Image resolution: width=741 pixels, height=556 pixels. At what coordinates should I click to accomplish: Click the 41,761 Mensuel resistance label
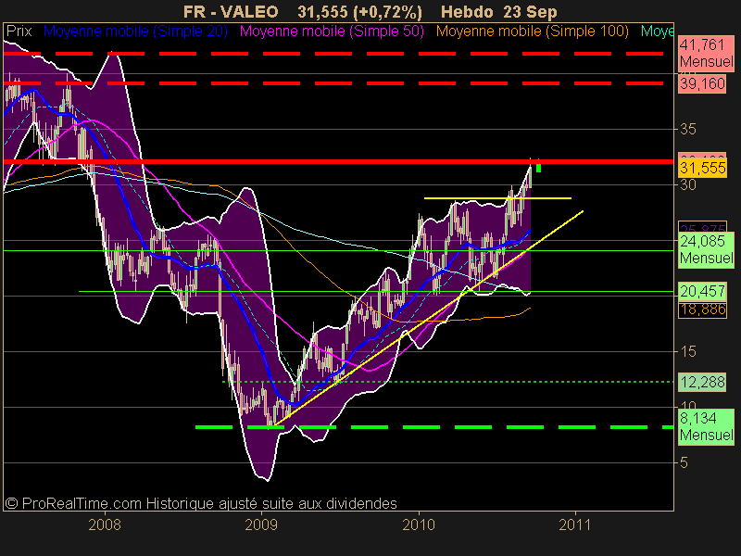point(706,53)
